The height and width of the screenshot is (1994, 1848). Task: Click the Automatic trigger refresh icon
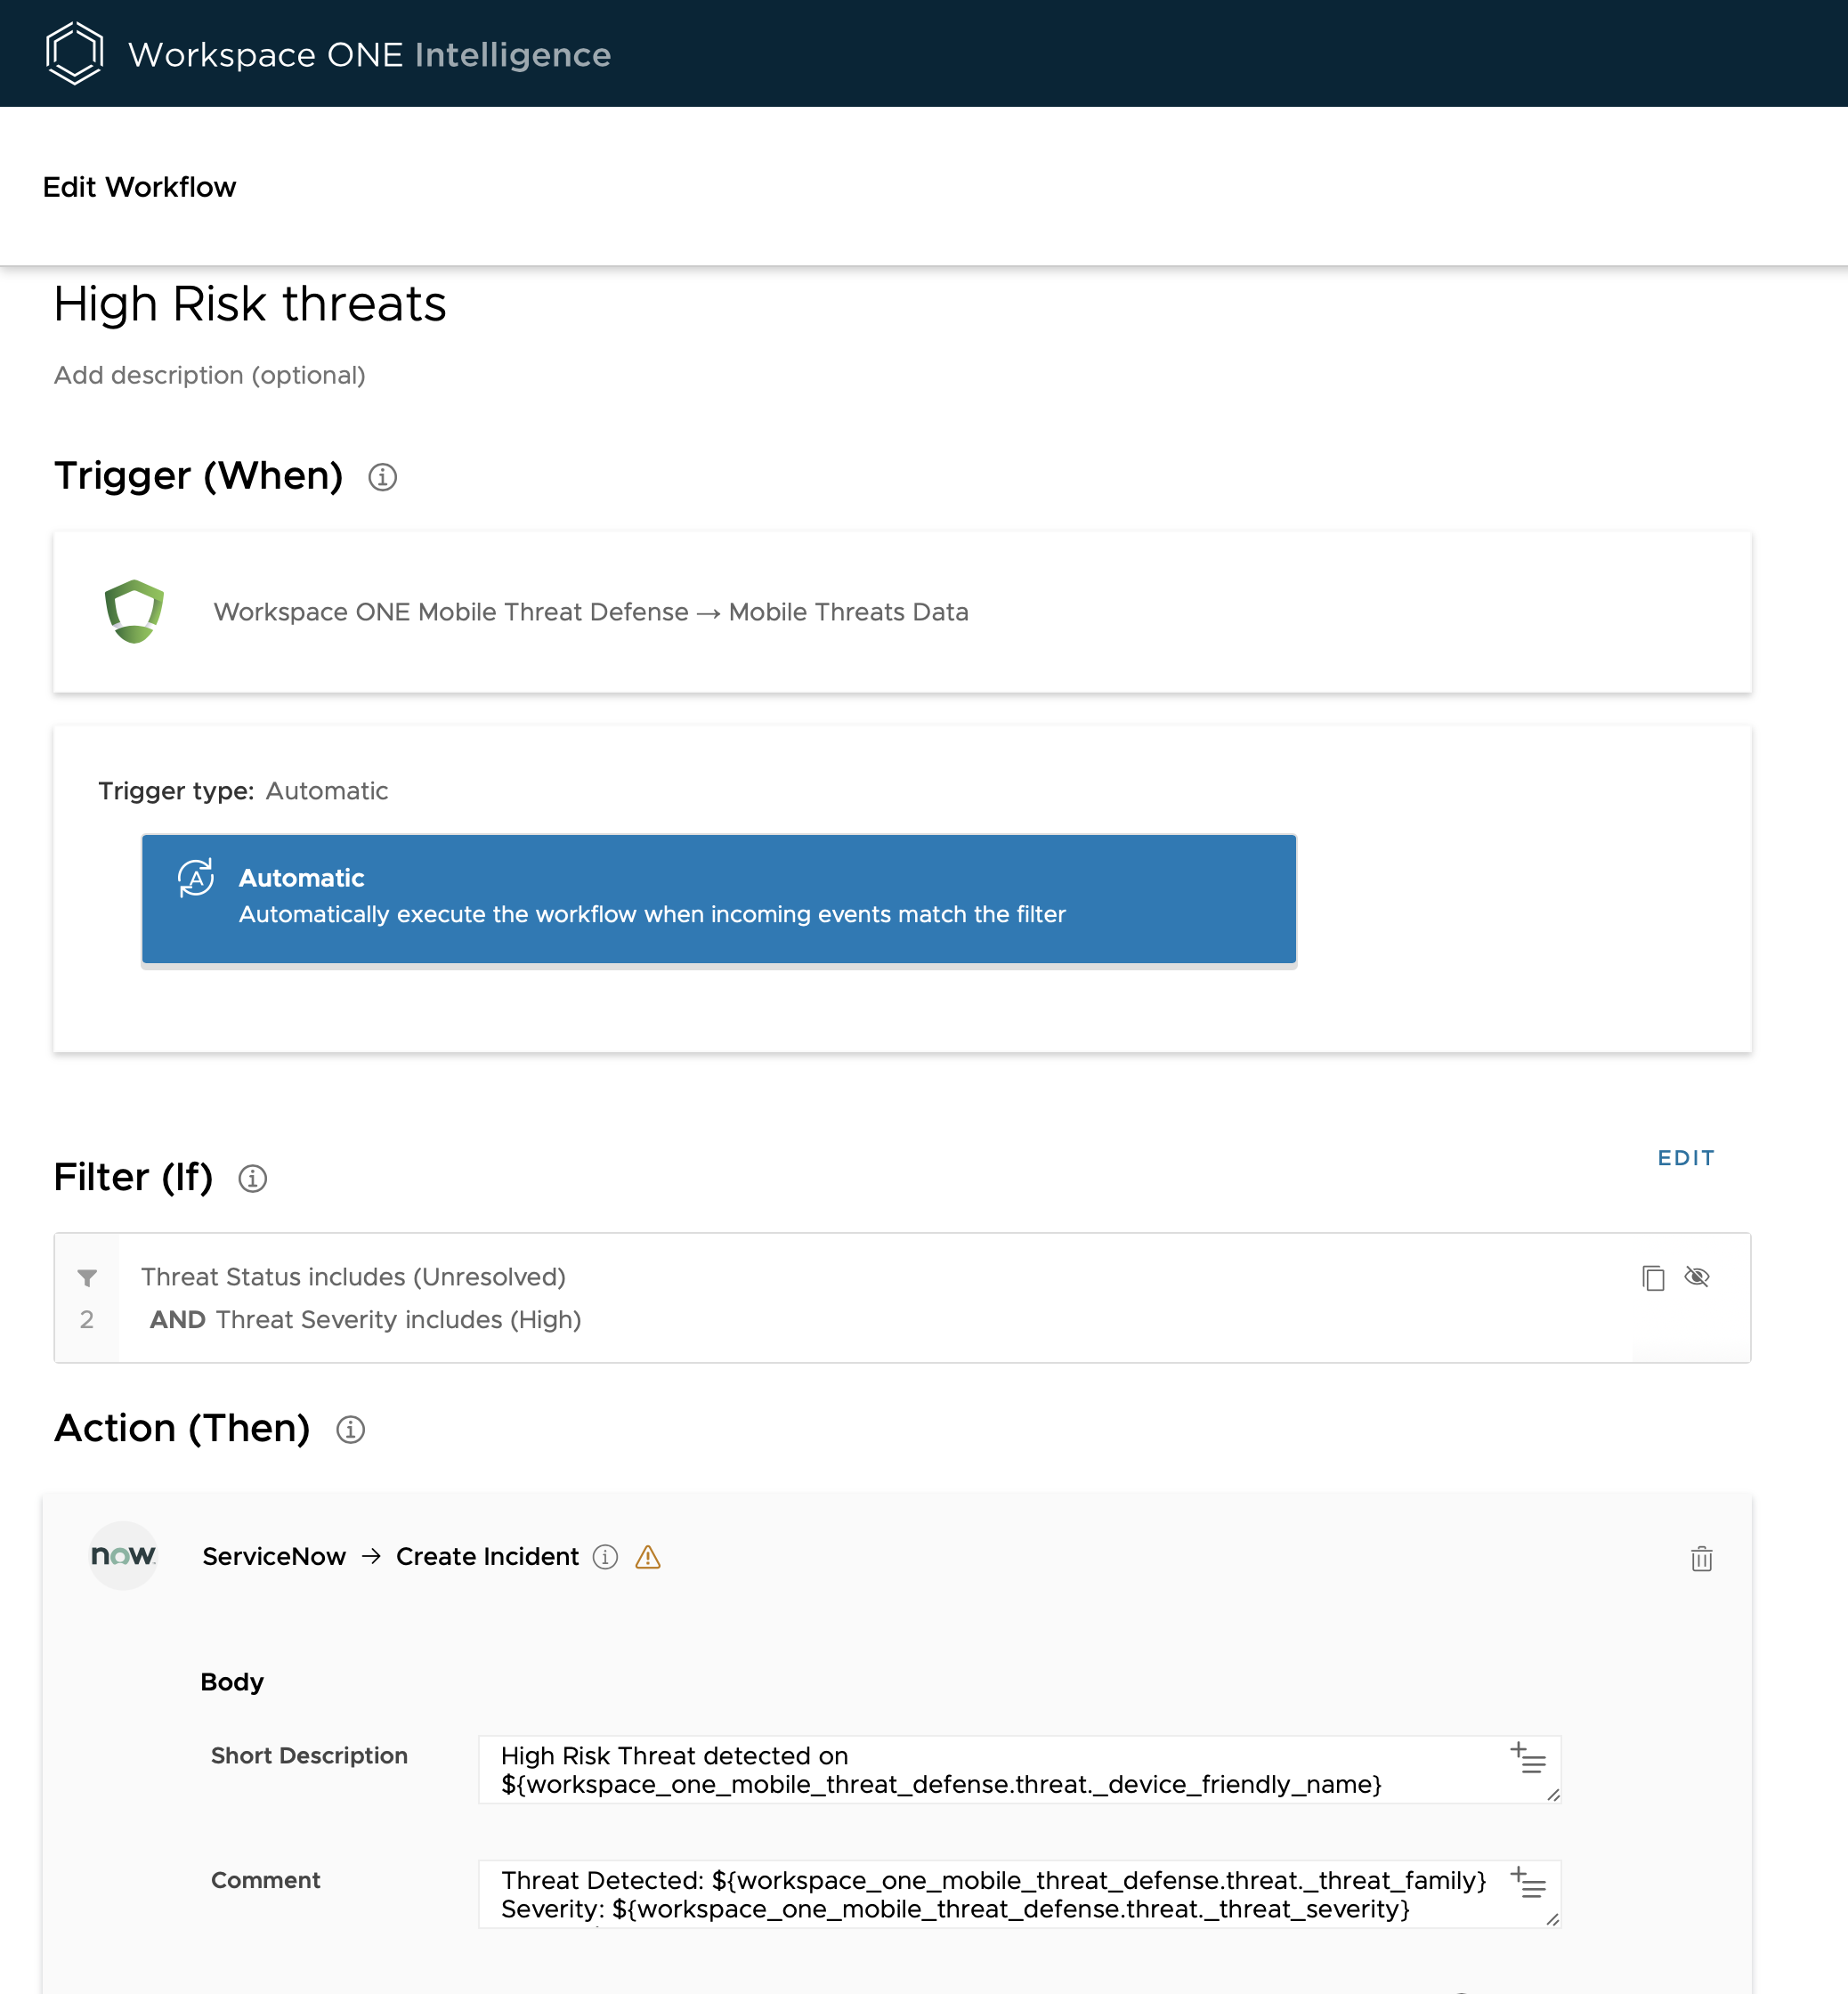(196, 877)
